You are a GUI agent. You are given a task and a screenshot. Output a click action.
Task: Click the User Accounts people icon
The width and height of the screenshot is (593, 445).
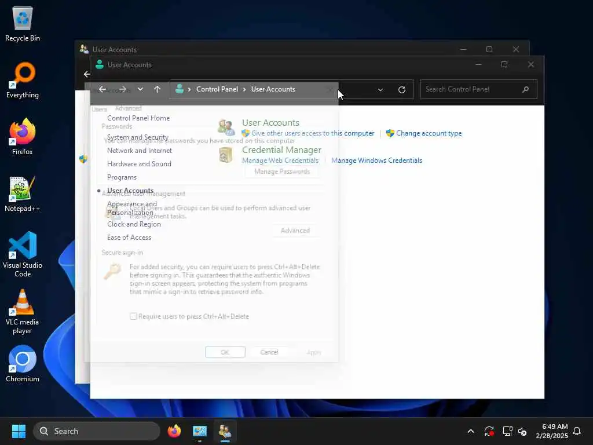(x=226, y=127)
